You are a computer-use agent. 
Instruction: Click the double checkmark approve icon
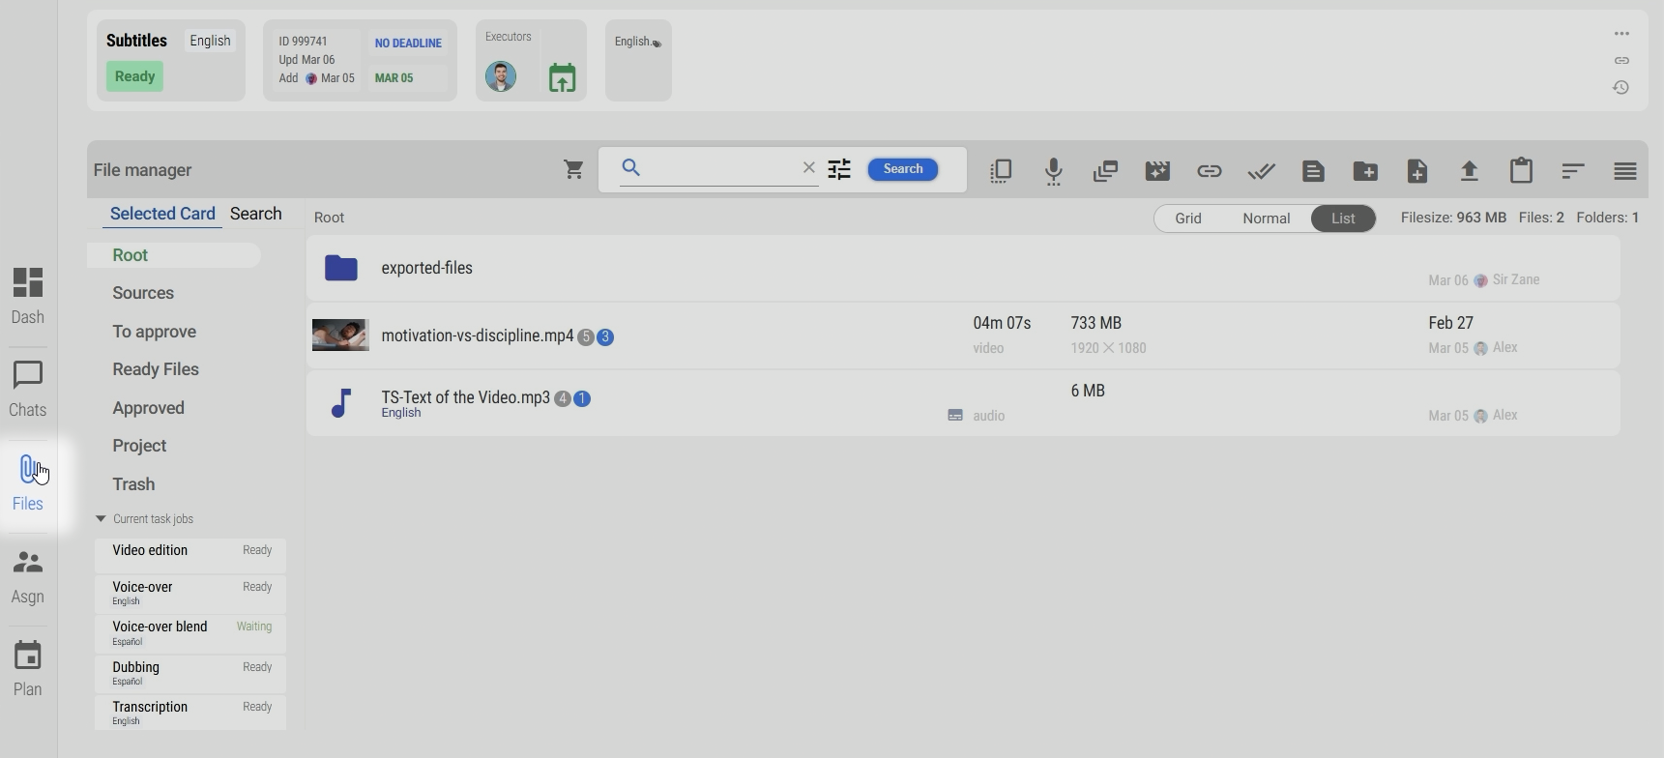(x=1261, y=171)
